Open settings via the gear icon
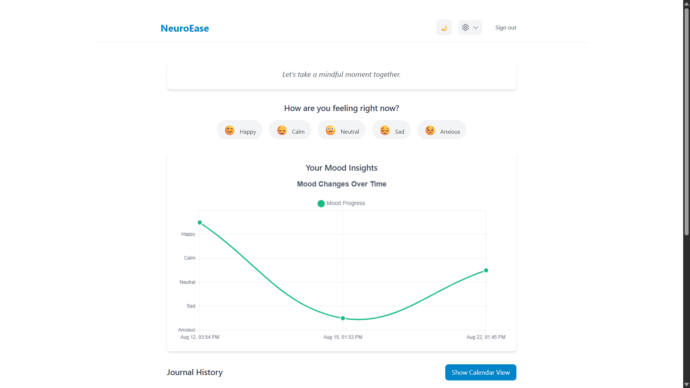 tap(465, 27)
